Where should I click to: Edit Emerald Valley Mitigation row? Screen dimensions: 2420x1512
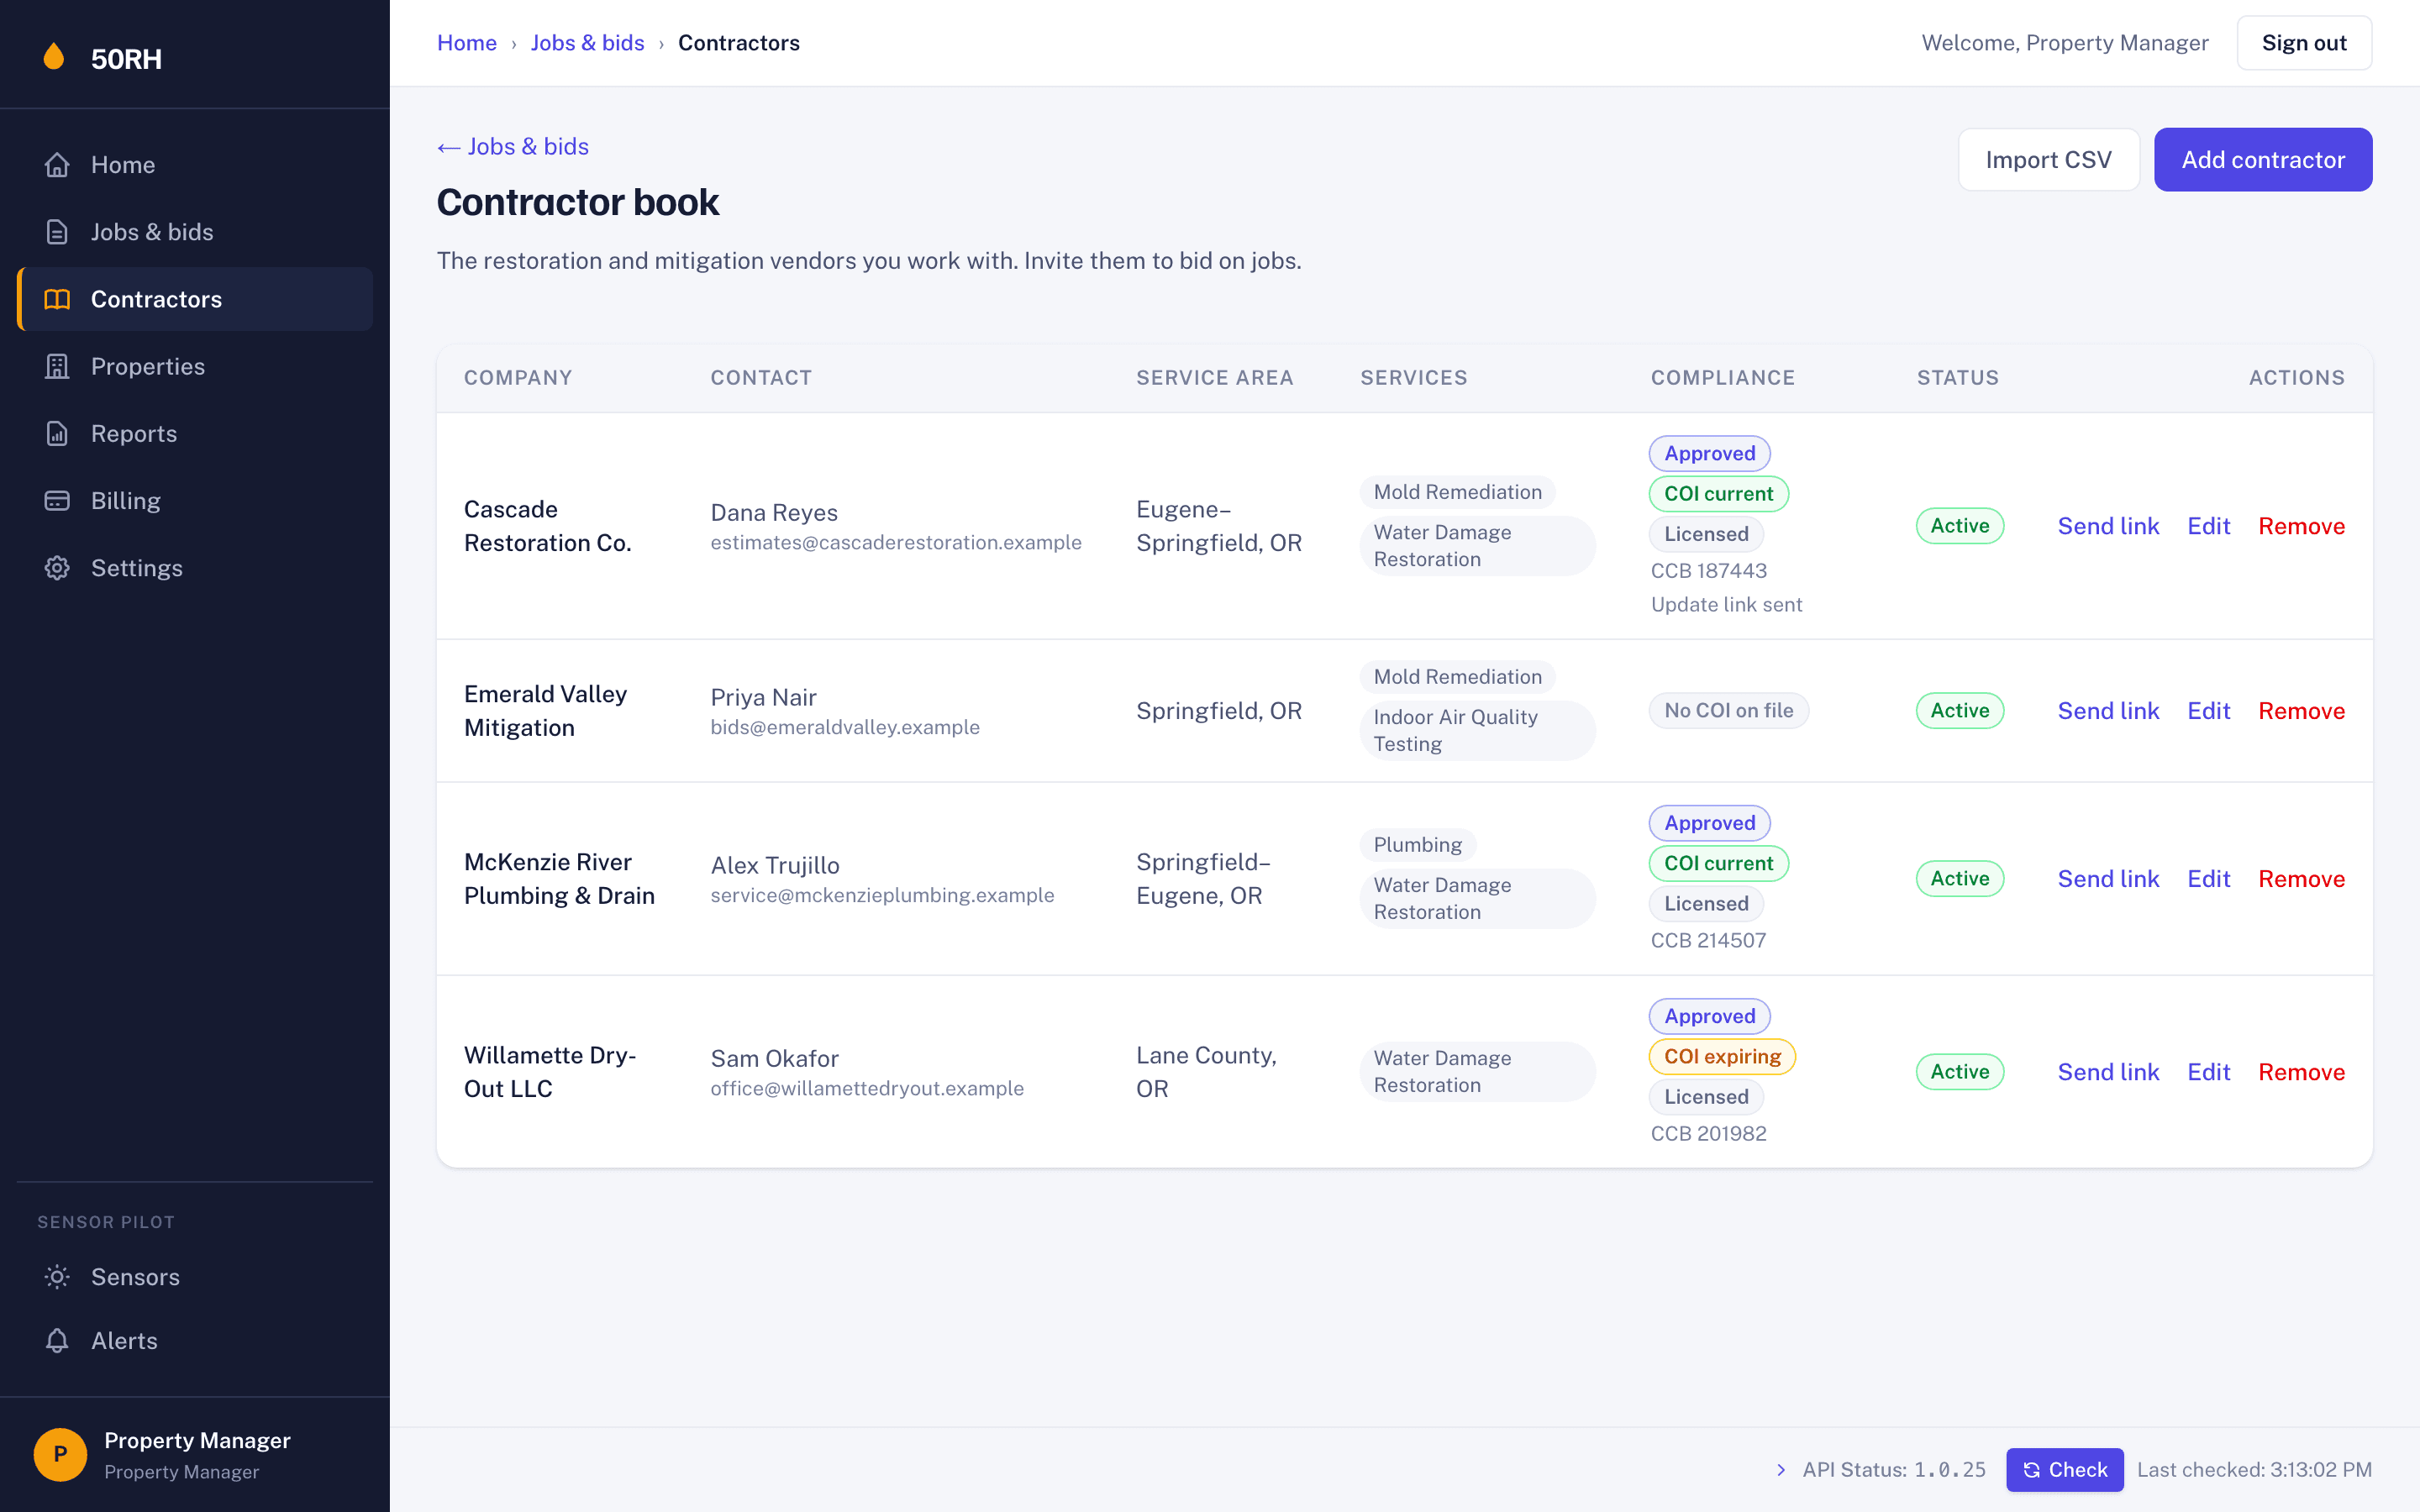pyautogui.click(x=2208, y=711)
